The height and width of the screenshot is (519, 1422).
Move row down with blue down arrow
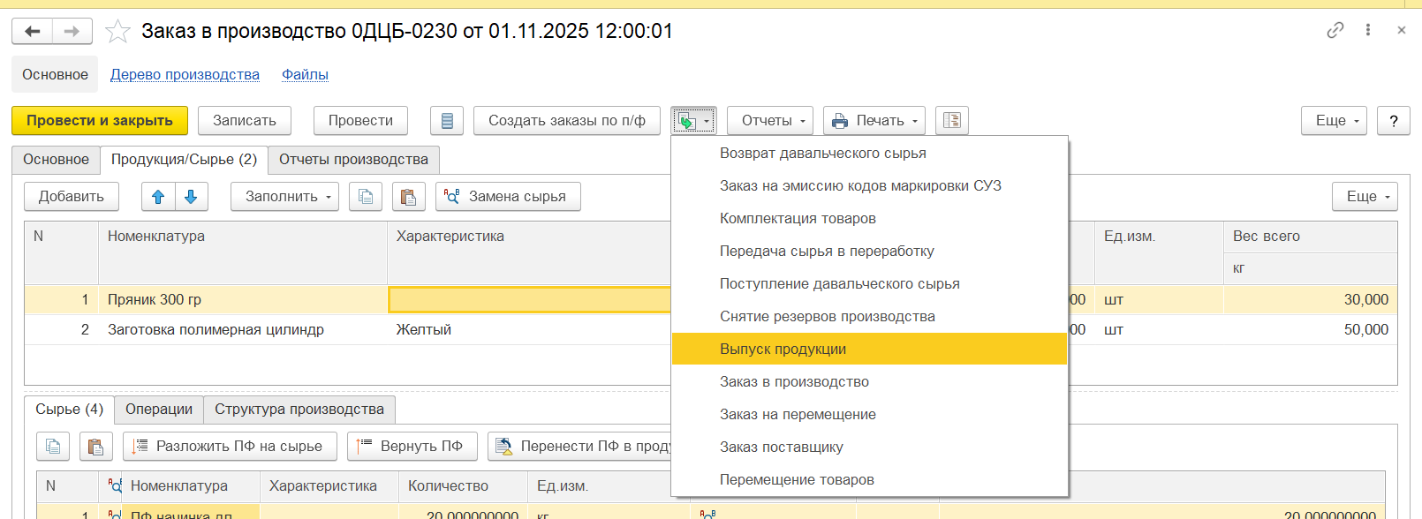(x=192, y=197)
